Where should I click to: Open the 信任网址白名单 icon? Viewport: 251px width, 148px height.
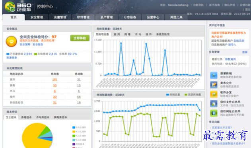[x=214, y=113]
